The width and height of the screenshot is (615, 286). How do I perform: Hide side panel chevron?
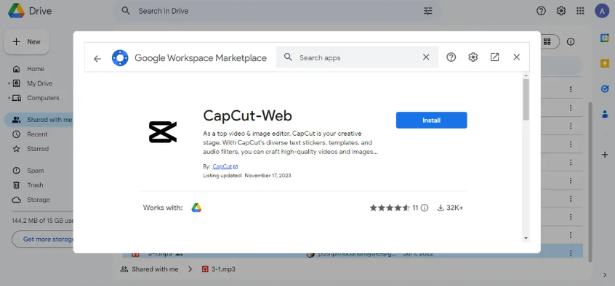click(604, 275)
